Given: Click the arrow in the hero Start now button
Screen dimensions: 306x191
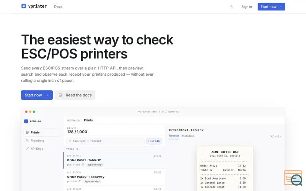Looking at the screenshot, I should (47, 95).
